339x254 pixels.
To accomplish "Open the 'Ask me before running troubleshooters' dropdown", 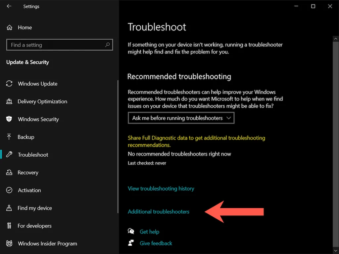I will (181, 118).
